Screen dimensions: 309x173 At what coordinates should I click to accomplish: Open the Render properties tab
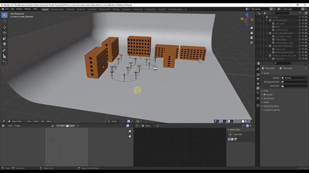(x=258, y=74)
